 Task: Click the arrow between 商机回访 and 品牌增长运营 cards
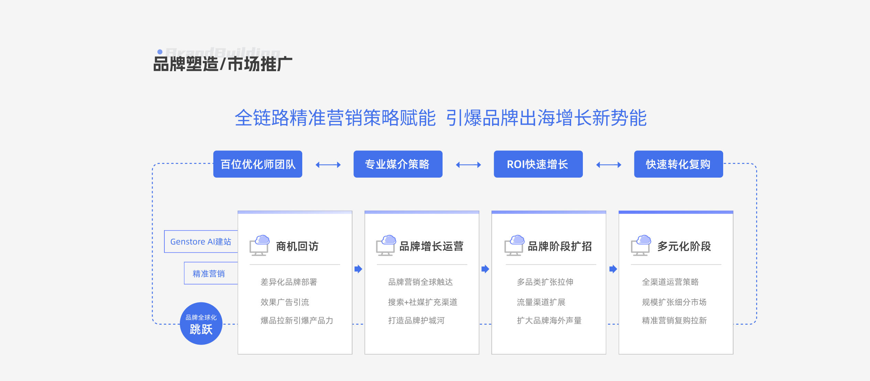pos(358,269)
